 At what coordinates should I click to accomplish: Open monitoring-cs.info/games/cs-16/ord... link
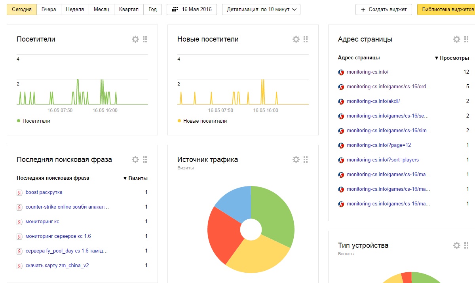pos(388,87)
